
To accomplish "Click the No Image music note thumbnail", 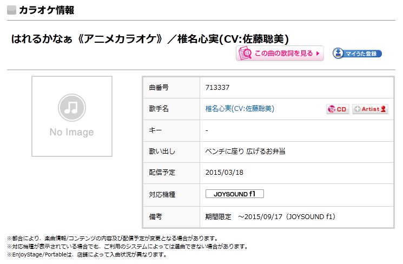I will 72,116.
